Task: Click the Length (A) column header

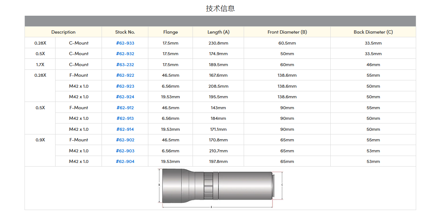Action: pos(218,32)
